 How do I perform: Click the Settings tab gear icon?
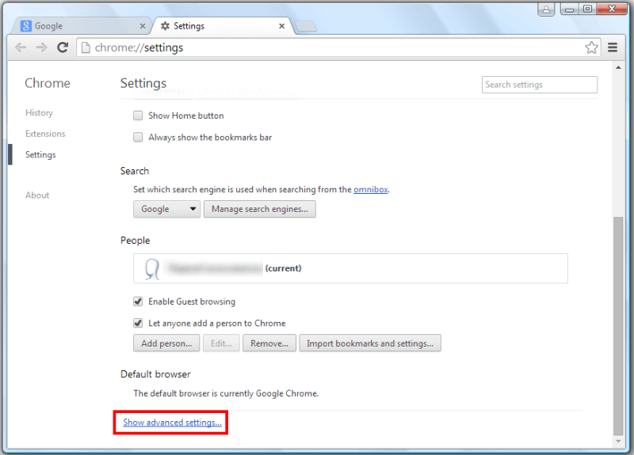pyautogui.click(x=165, y=26)
